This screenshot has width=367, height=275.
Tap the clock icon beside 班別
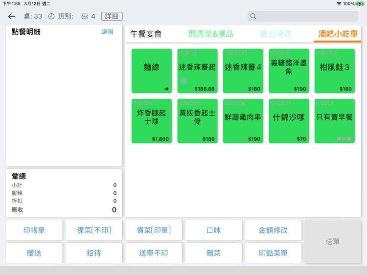[51, 16]
